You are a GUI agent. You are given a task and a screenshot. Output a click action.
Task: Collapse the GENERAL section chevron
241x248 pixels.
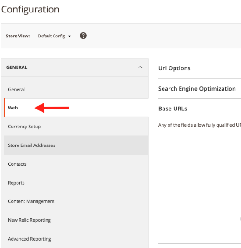pos(140,67)
